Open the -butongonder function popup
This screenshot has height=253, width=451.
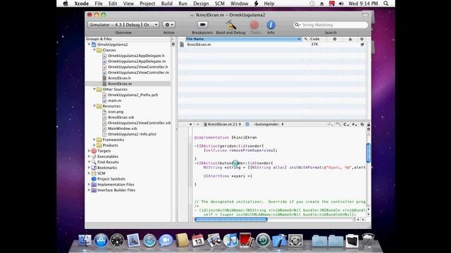(x=268, y=124)
